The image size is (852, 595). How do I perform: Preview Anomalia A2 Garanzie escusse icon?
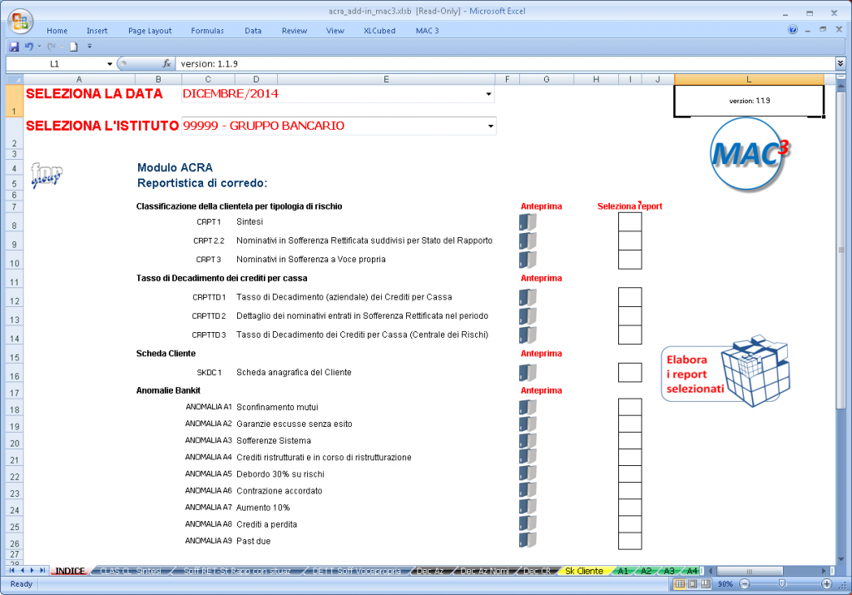click(528, 424)
